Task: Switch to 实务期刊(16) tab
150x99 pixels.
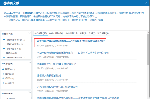Action: pos(71,34)
